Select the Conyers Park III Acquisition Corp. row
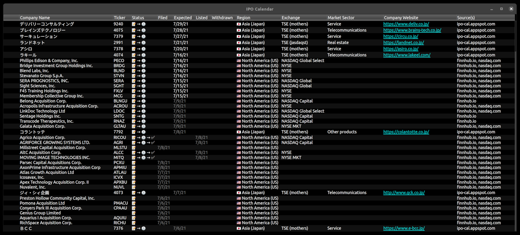520x235 pixels. [259, 208]
